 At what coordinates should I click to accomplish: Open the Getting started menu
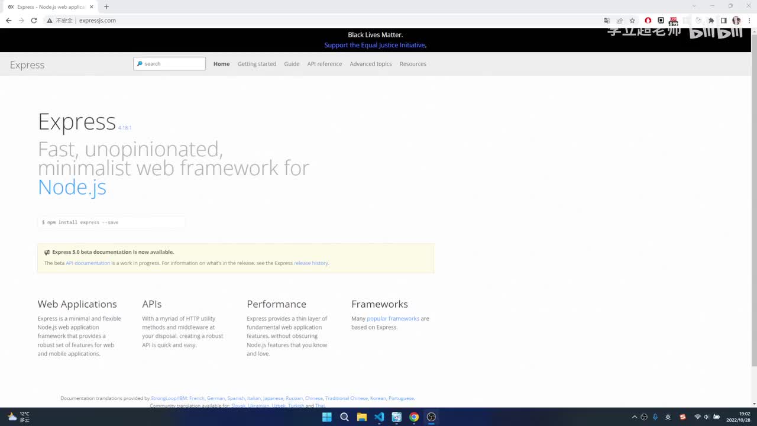click(257, 64)
